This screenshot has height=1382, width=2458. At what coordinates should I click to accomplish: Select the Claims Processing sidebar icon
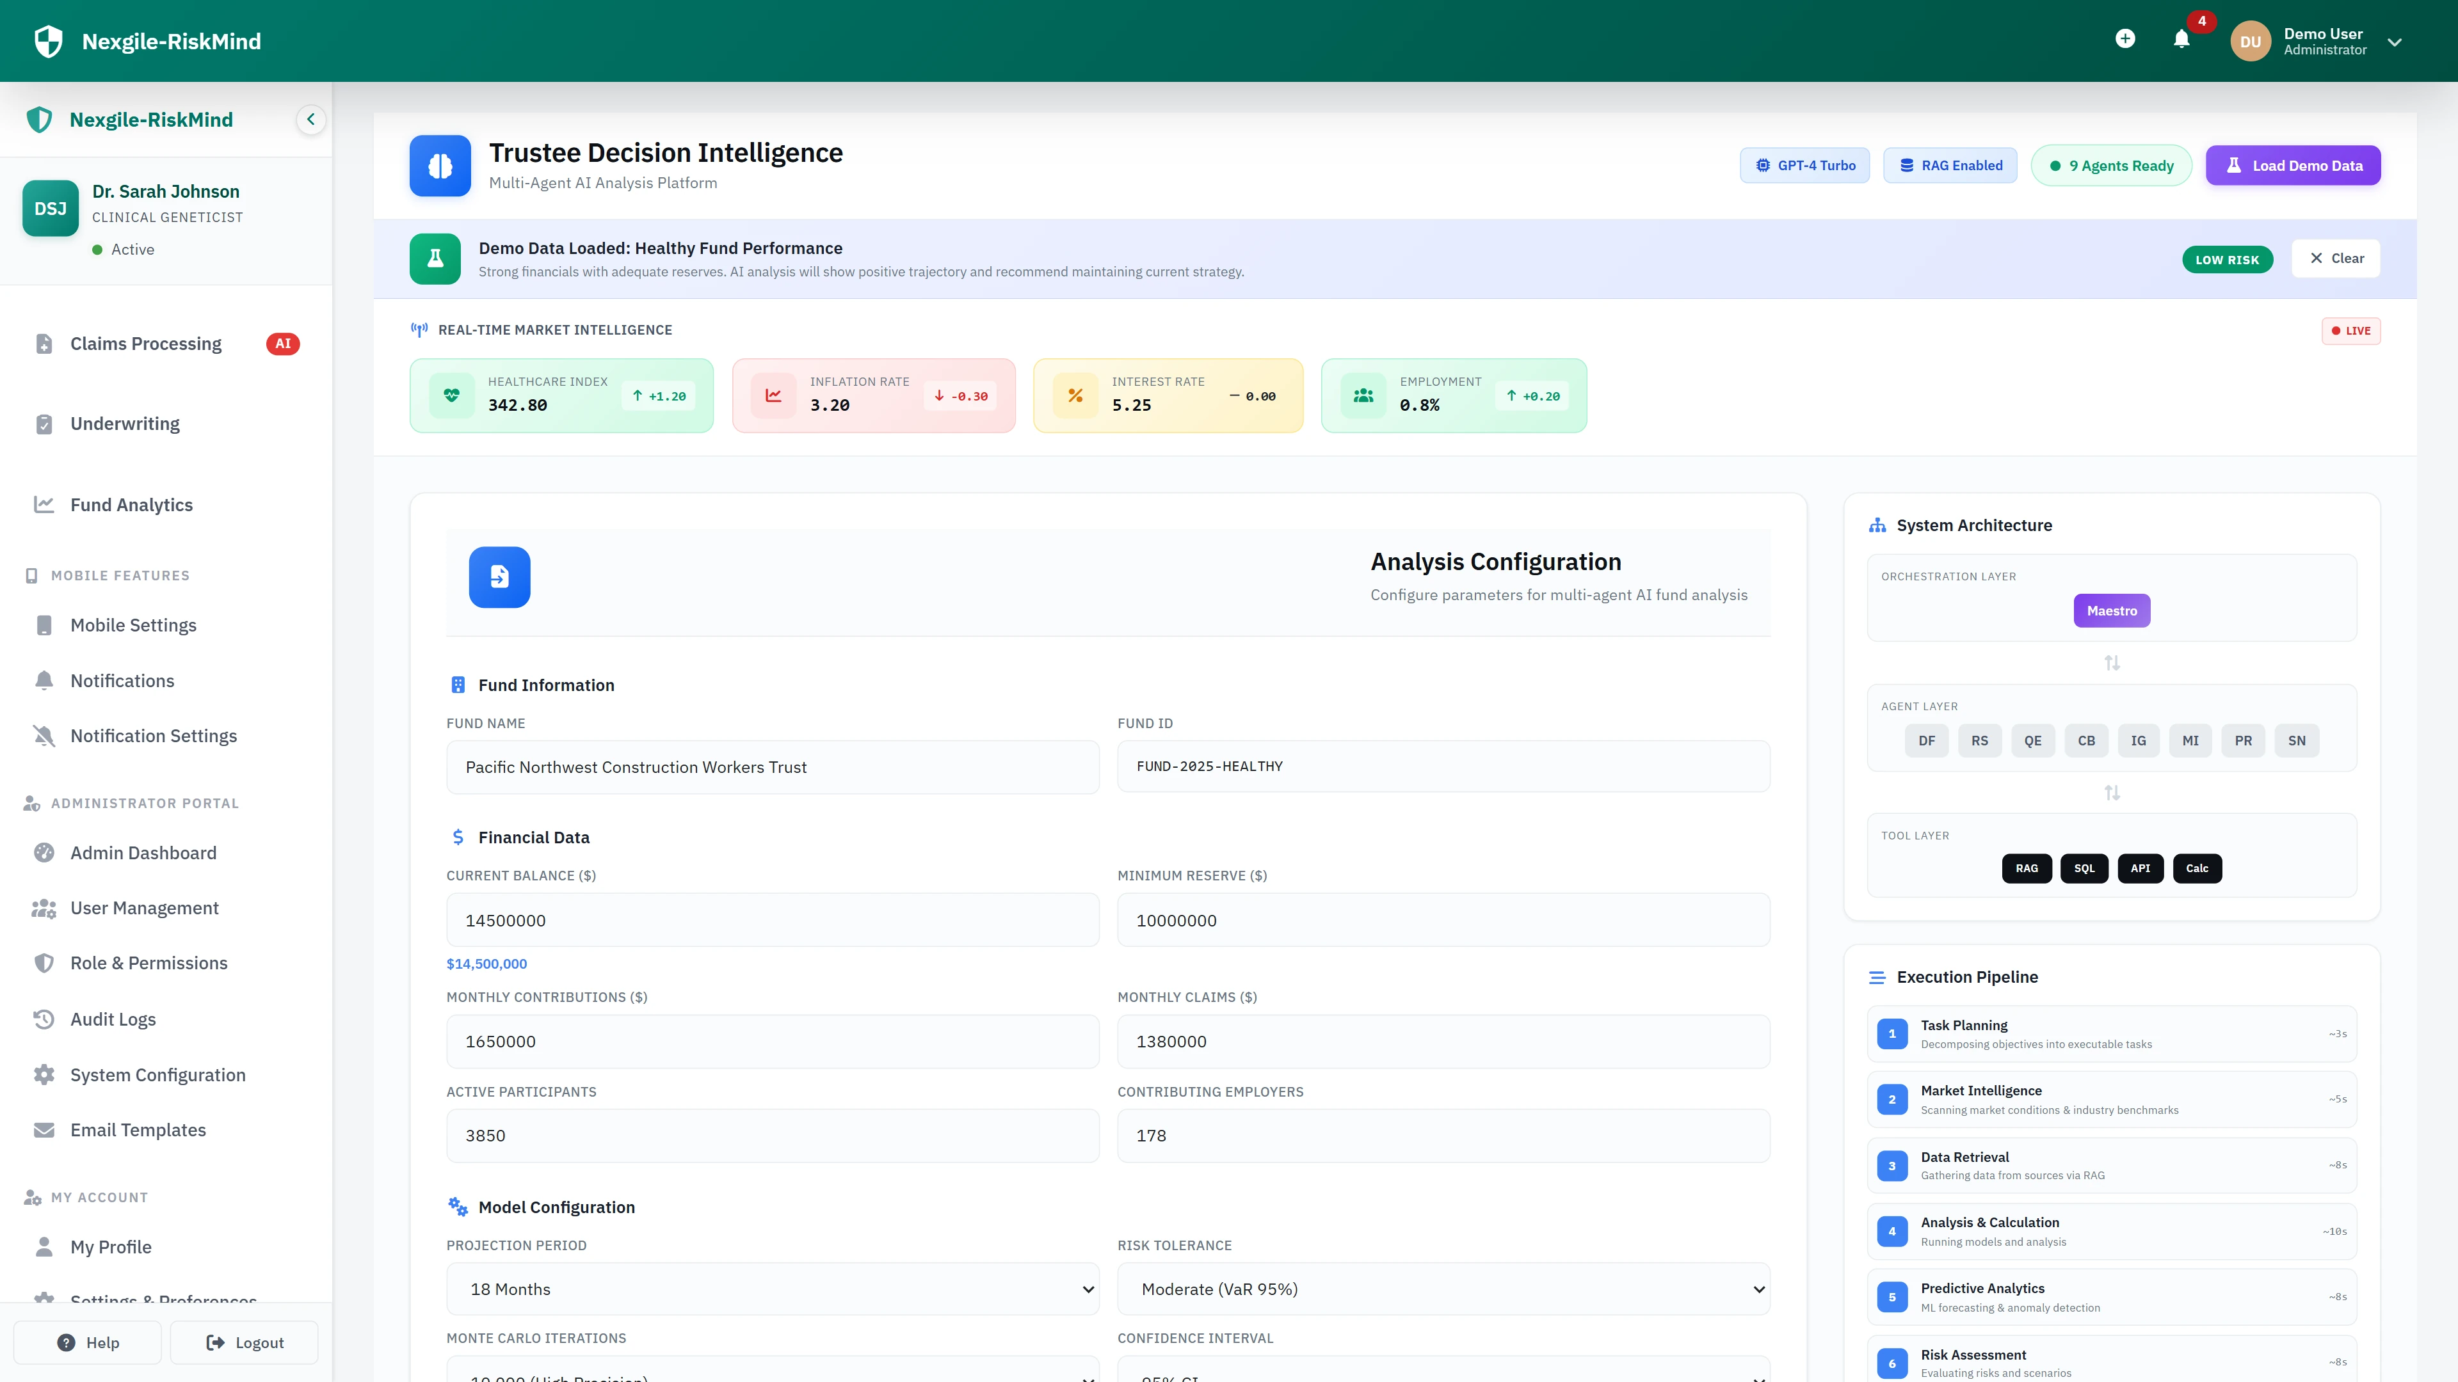tap(44, 344)
